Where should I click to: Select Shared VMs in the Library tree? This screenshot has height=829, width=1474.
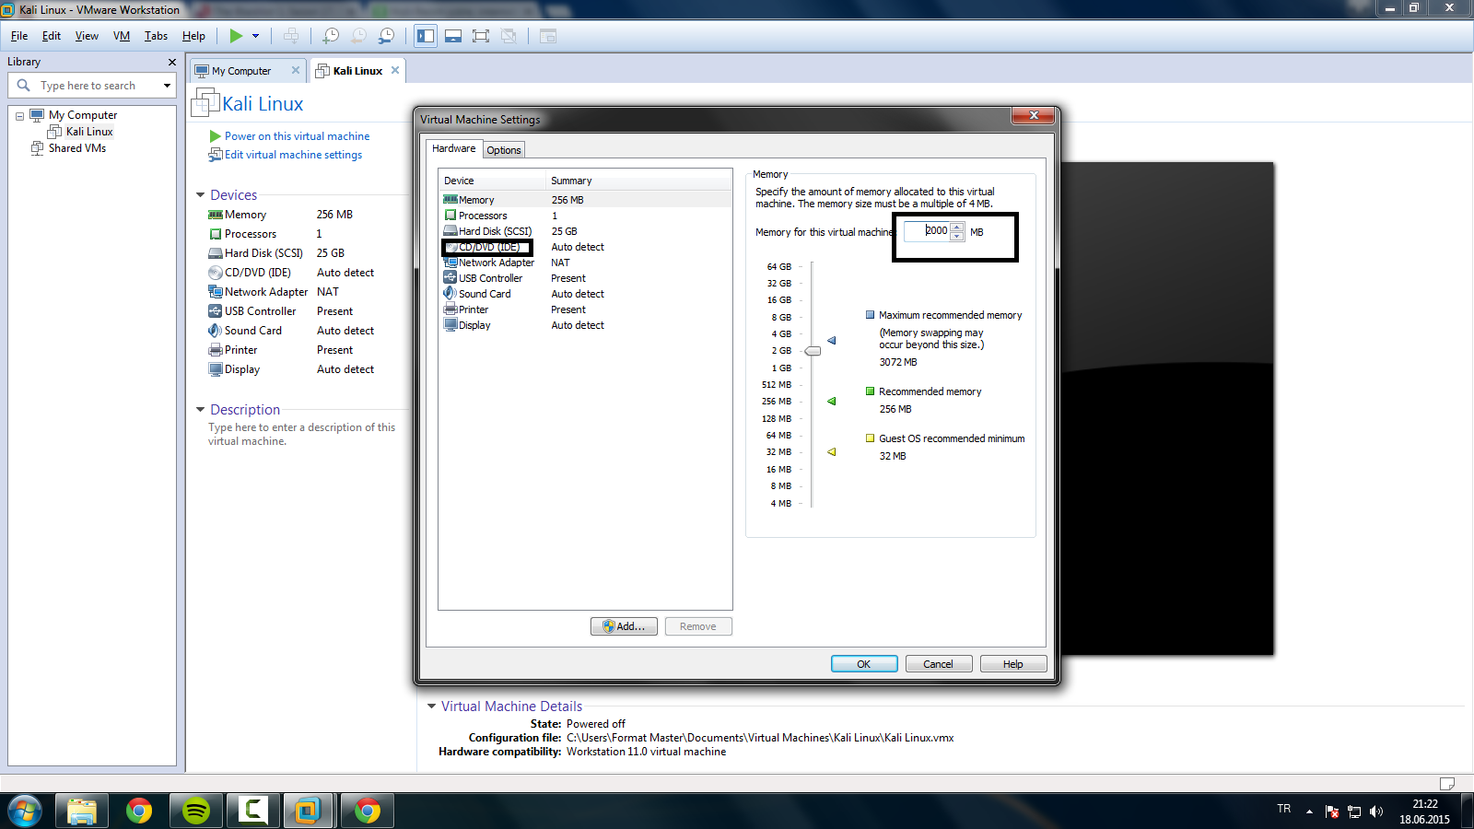tap(77, 148)
